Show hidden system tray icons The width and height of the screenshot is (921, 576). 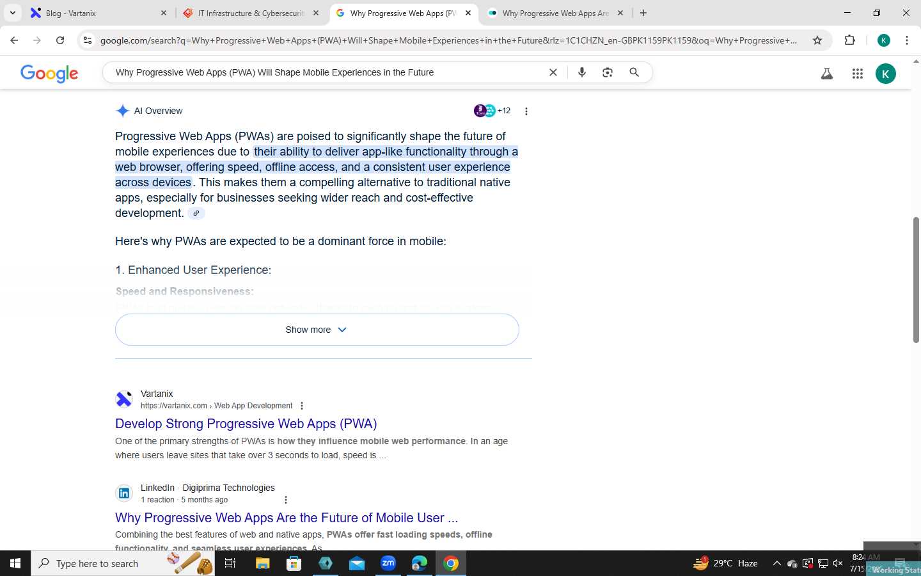point(776,563)
